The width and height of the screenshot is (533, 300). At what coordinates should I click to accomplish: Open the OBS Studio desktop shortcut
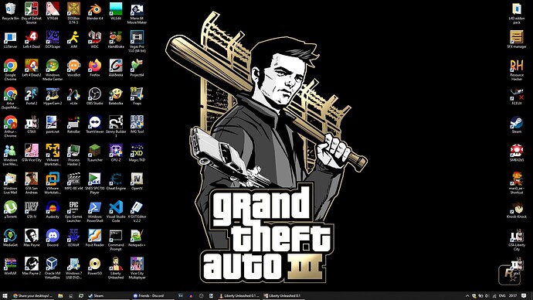pos(95,96)
